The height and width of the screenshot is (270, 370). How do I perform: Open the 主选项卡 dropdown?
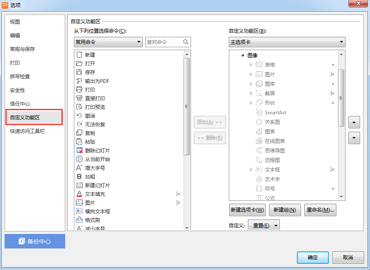click(x=287, y=42)
